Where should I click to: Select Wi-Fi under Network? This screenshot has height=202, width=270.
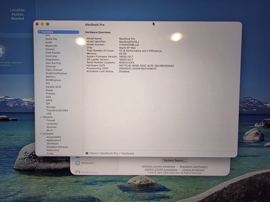click(49, 130)
